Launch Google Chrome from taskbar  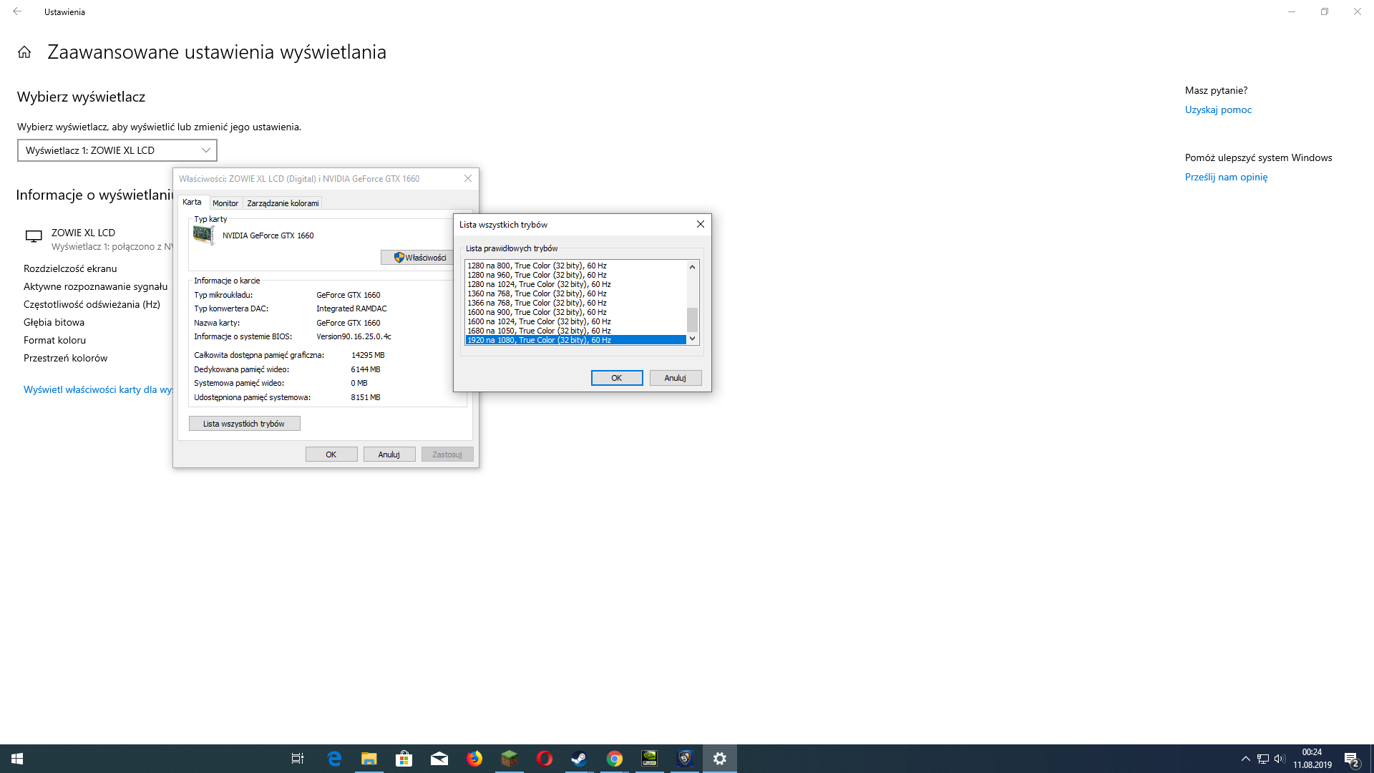614,759
